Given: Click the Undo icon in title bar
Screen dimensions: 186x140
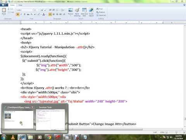Looking at the screenshot, I should (9, 2).
